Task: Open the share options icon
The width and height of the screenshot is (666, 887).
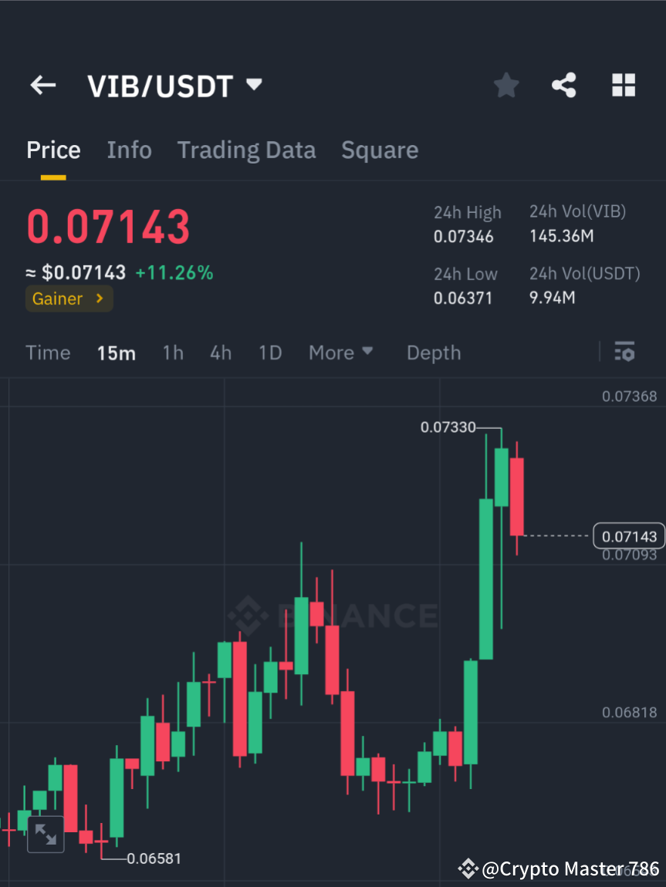Action: point(564,86)
